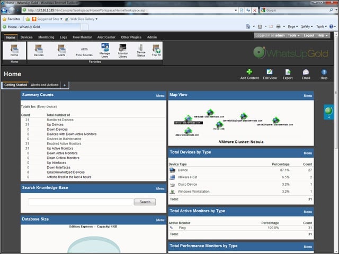339x254 pixels.
Task: Click the Favorites star icon
Action: (x=4, y=19)
